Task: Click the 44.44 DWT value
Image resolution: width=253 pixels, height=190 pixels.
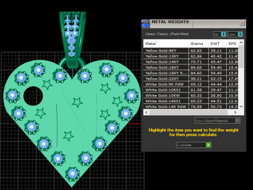Action: (216, 84)
